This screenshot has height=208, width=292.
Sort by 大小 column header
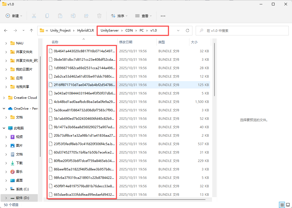(x=194, y=42)
